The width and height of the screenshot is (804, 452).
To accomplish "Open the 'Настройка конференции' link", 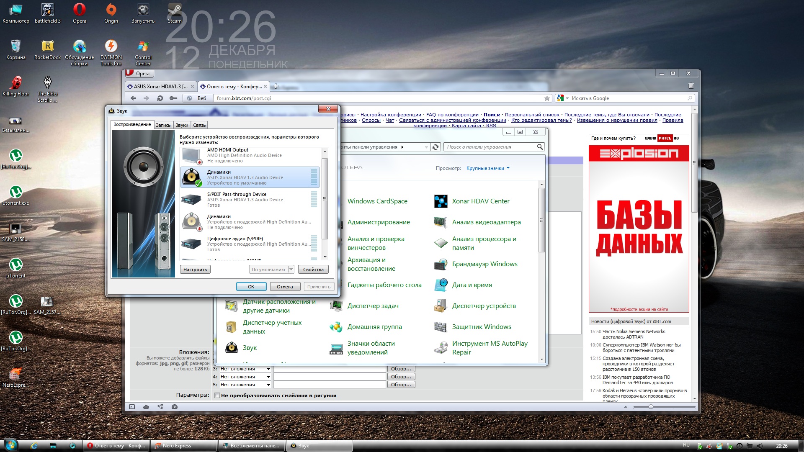I will (x=391, y=115).
